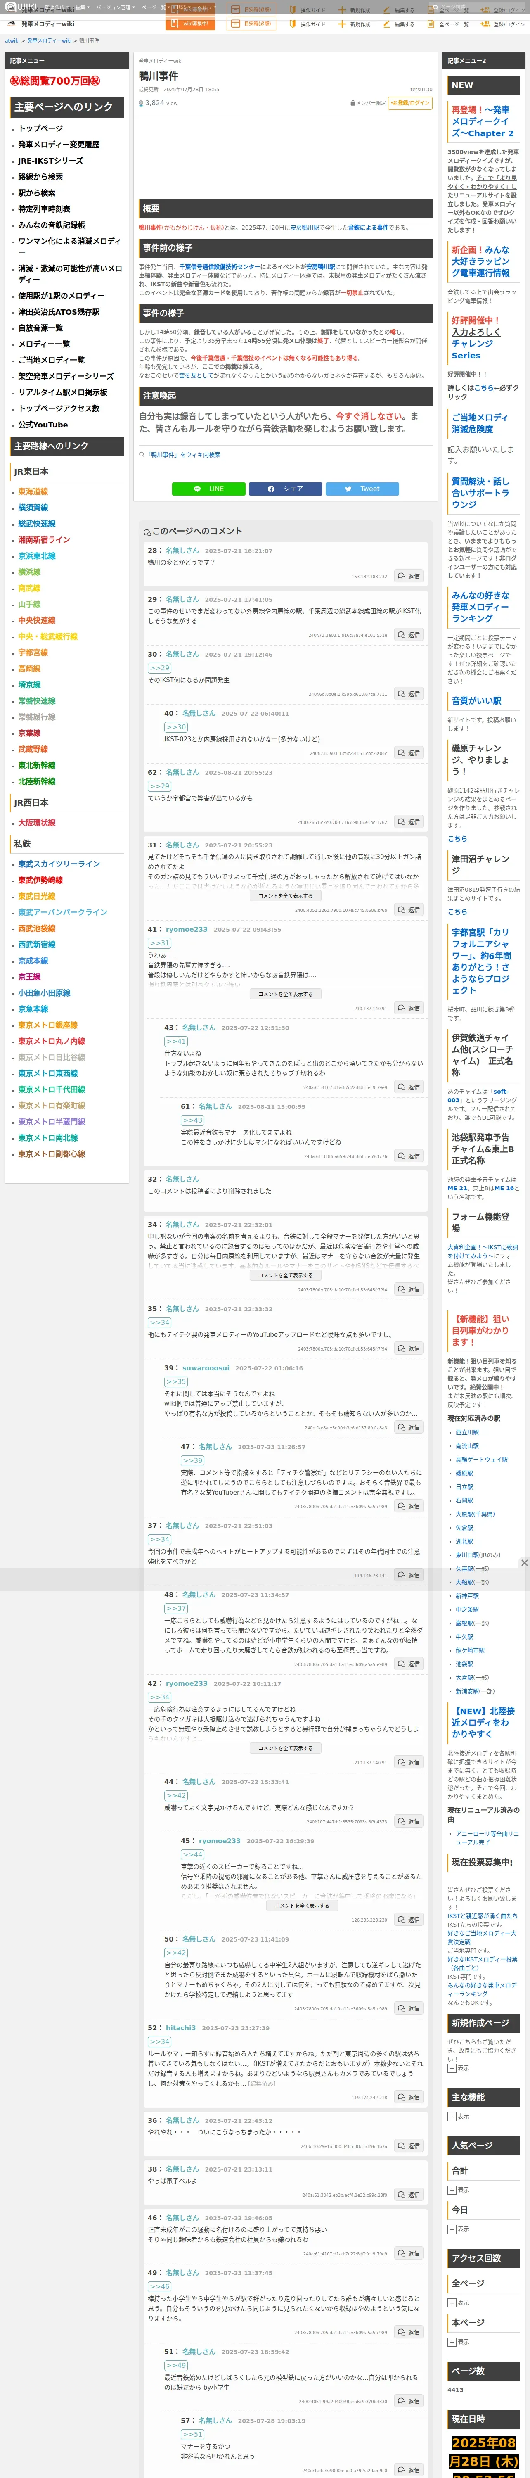530x2478 pixels.
Task: Dismiss the grey overlay banner with its X
Action: 524,1563
